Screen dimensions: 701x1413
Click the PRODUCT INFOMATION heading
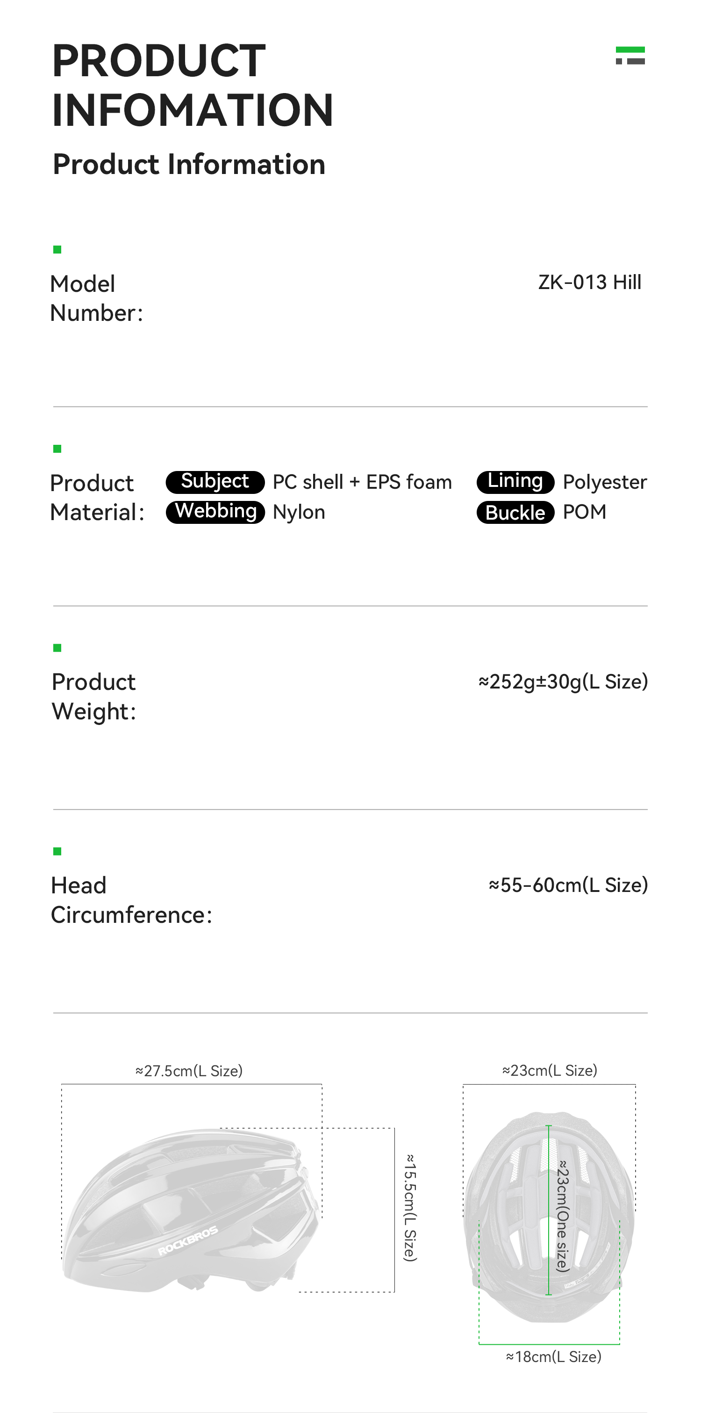click(193, 85)
